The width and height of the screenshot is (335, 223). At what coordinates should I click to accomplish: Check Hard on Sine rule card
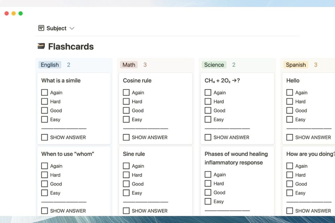pos(126,175)
